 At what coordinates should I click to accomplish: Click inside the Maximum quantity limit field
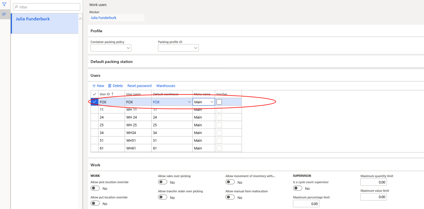coord(373,182)
